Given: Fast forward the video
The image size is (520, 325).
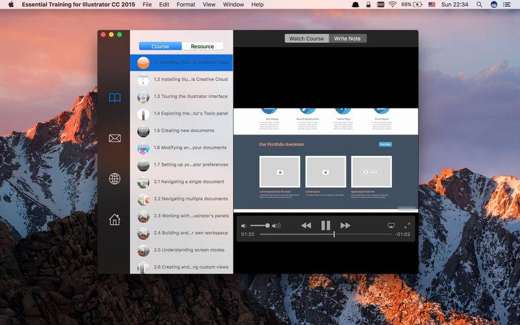Looking at the screenshot, I should click(x=345, y=226).
